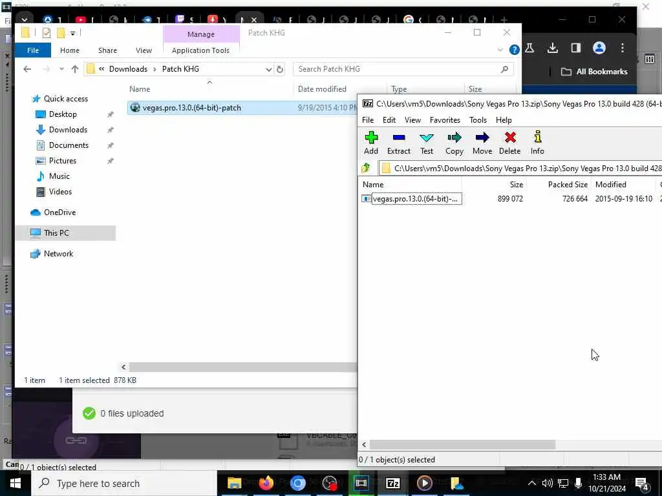Click the Add button in 7-Zip toolbar
The image size is (662, 496).
[370, 143]
